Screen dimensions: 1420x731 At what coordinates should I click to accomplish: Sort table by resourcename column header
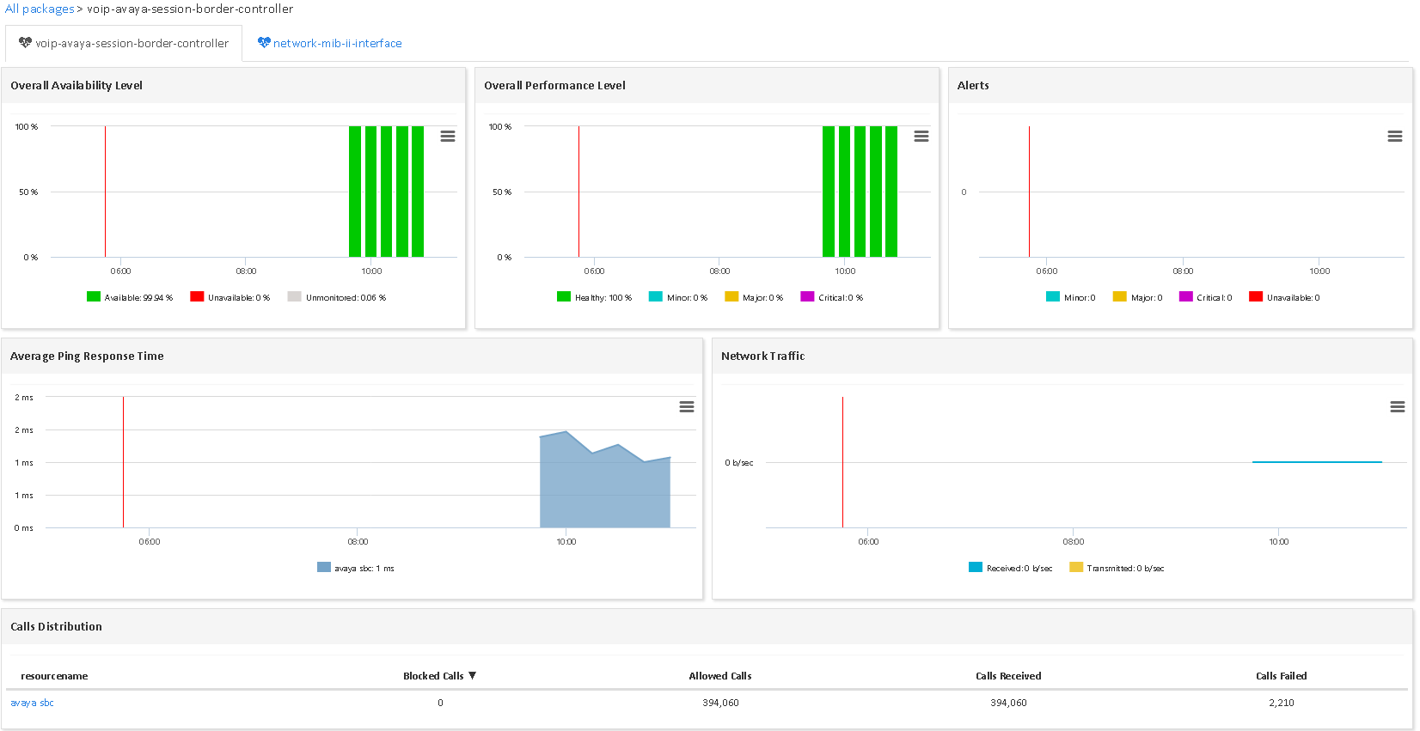click(x=54, y=676)
